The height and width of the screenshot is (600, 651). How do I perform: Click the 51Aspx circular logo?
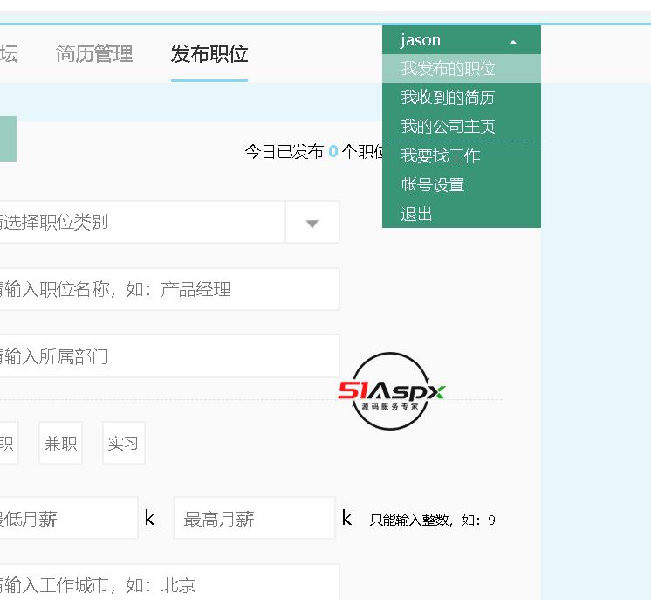pos(391,391)
